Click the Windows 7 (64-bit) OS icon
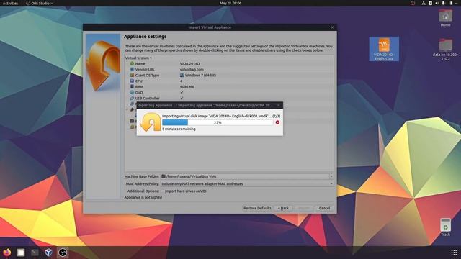This screenshot has height=259, width=461. tap(182, 75)
